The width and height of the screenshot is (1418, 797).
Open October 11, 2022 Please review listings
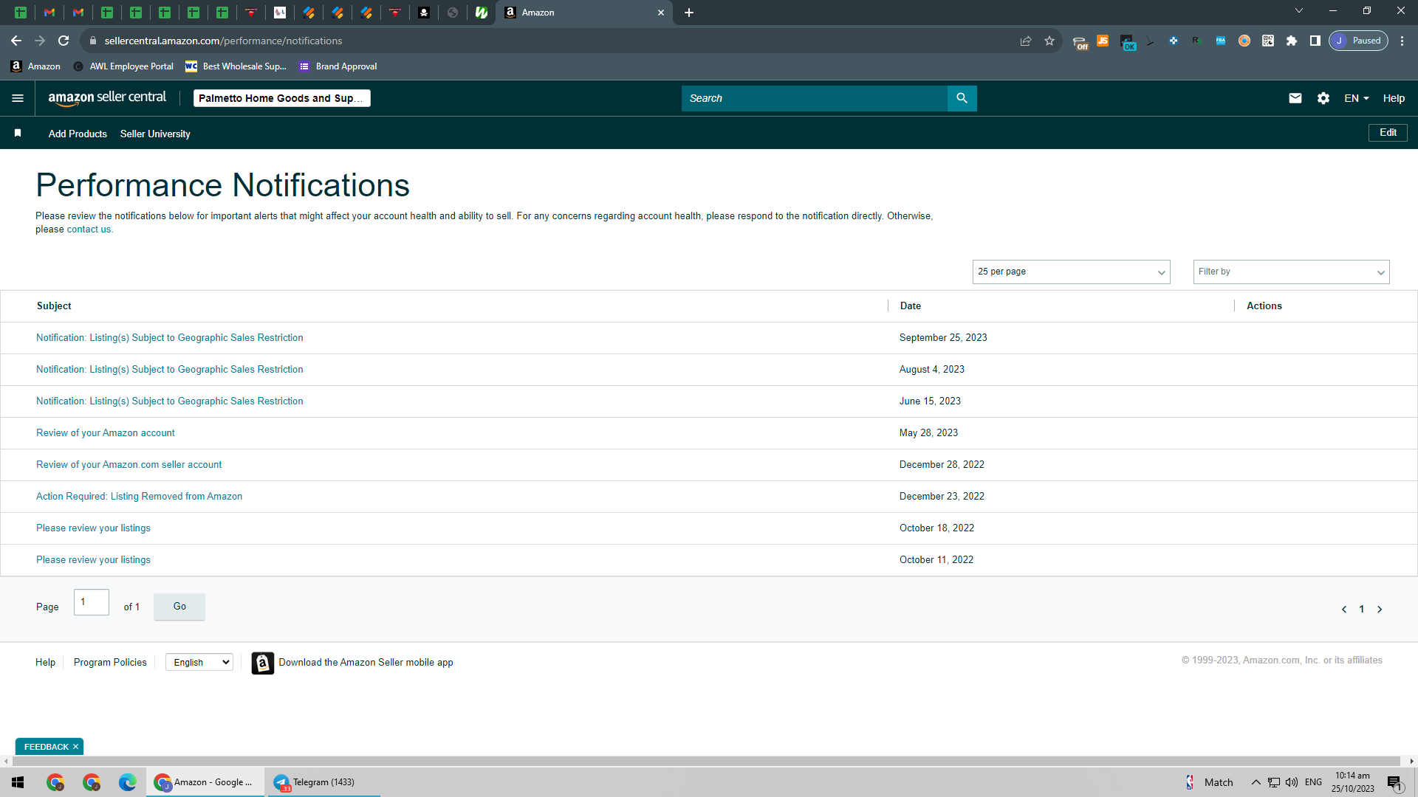93,560
